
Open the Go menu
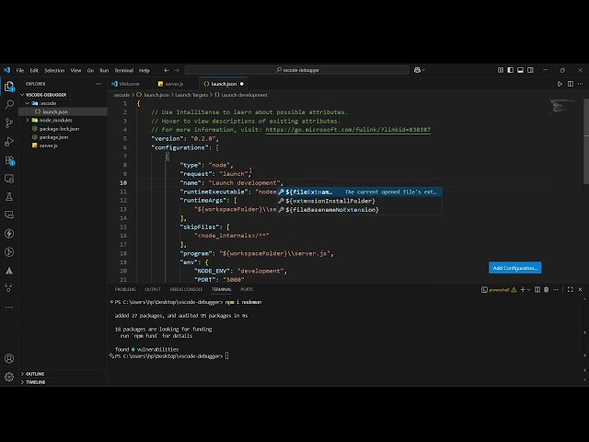pyautogui.click(x=90, y=70)
